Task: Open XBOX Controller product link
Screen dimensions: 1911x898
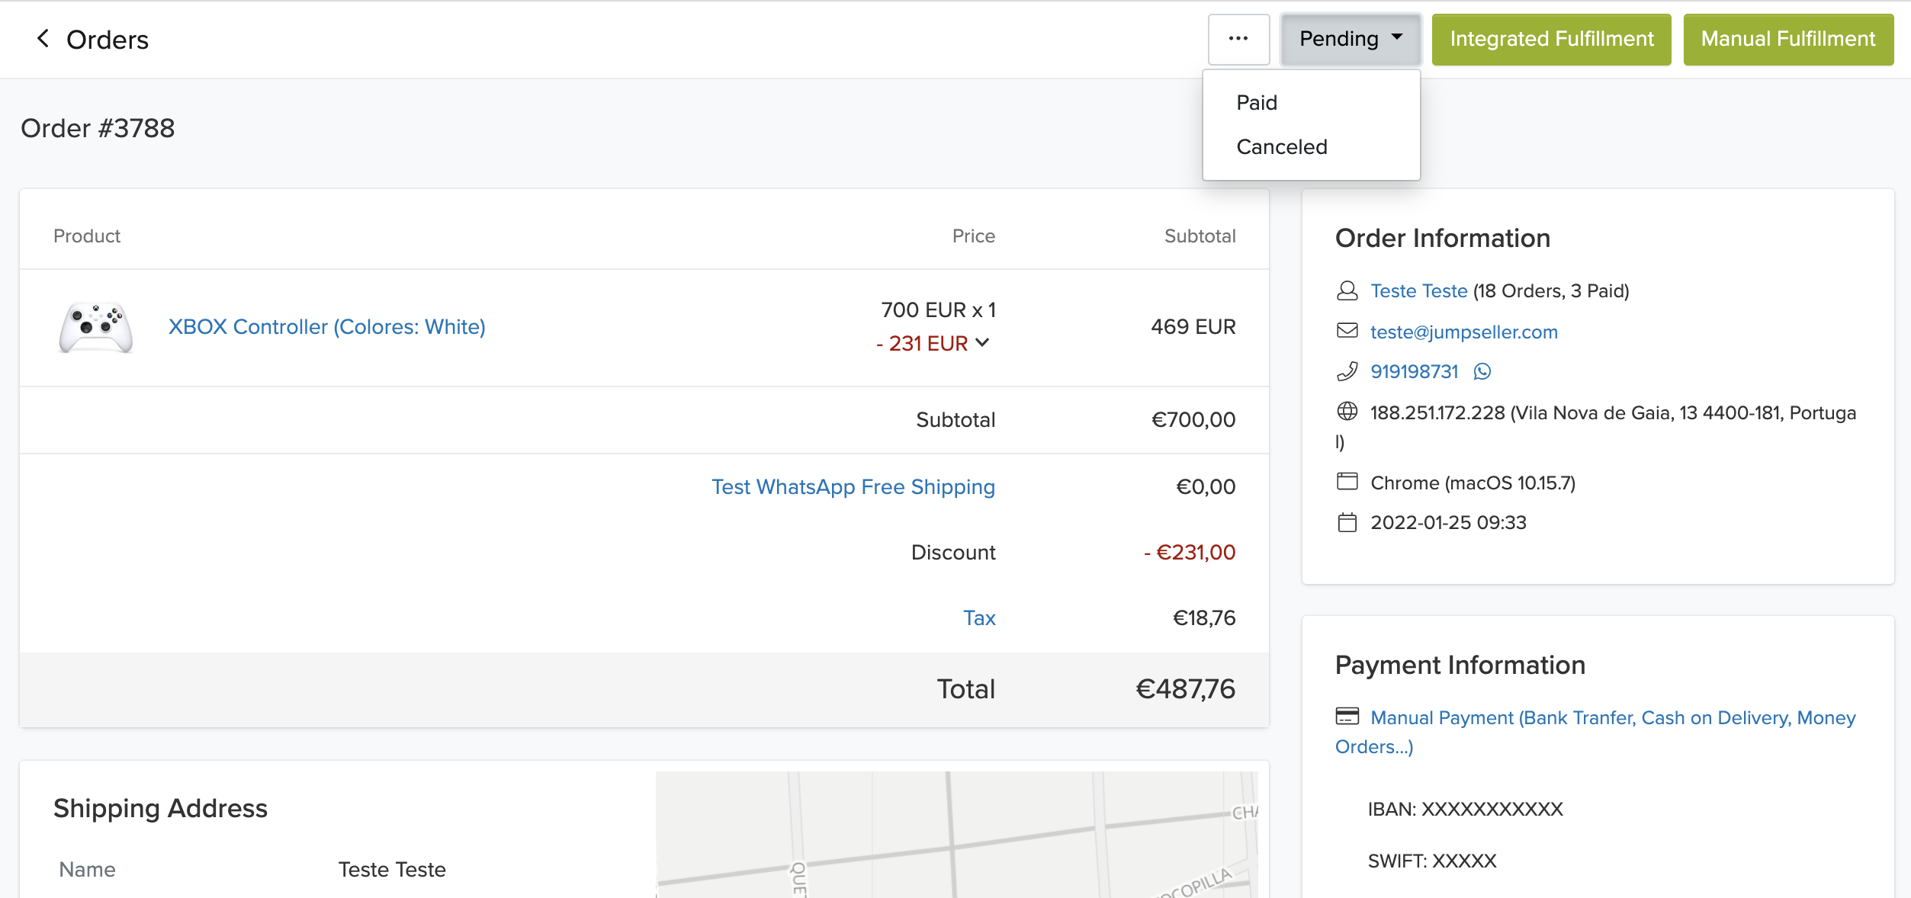Action: tap(326, 327)
